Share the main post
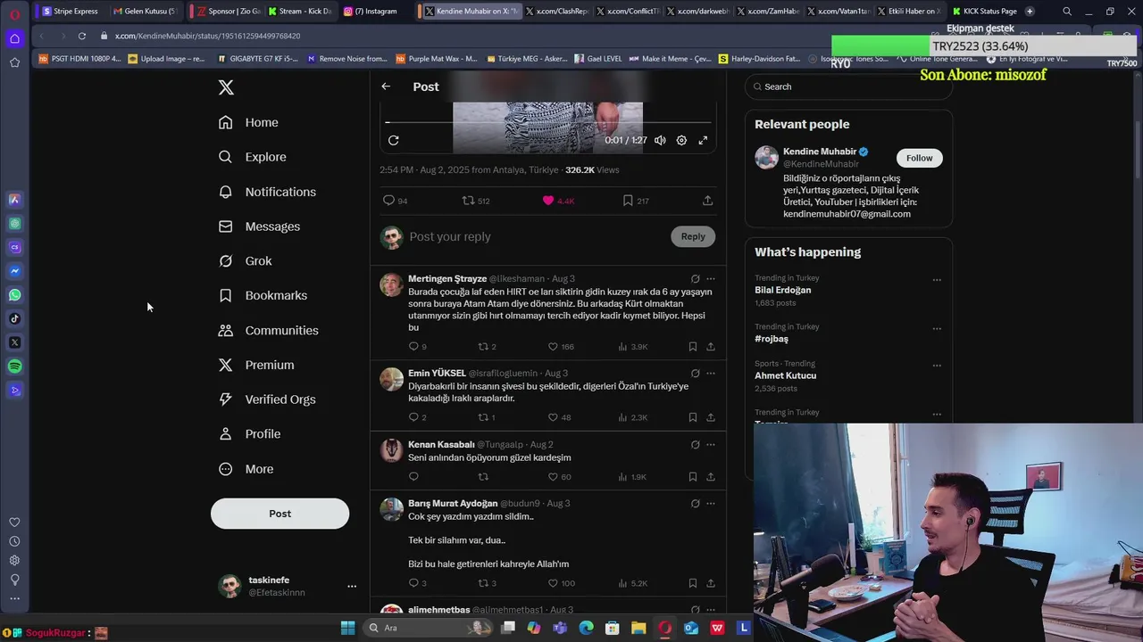Image resolution: width=1143 pixels, height=642 pixels. (707, 201)
